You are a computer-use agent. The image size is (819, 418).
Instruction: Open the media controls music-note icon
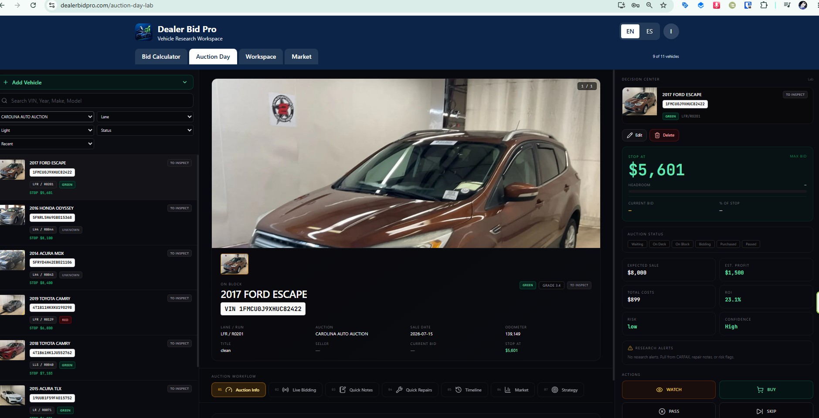pyautogui.click(x=787, y=5)
